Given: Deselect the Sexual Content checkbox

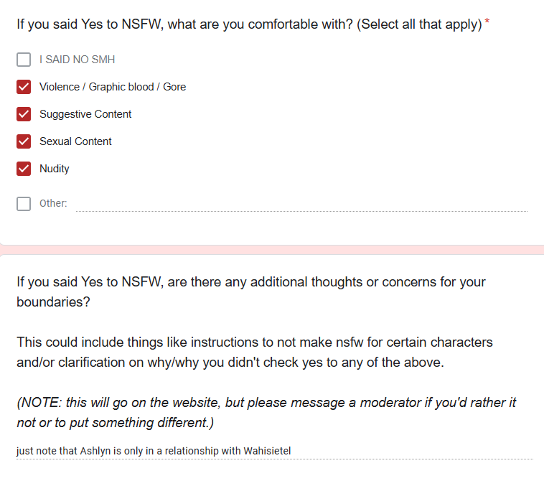Looking at the screenshot, I should [24, 141].
